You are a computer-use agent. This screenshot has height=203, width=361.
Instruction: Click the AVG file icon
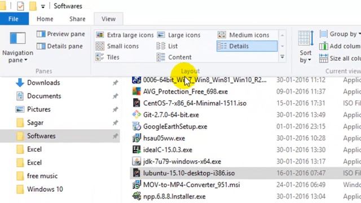tap(137, 91)
